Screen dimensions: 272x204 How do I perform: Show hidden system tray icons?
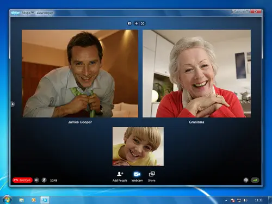coord(226,200)
